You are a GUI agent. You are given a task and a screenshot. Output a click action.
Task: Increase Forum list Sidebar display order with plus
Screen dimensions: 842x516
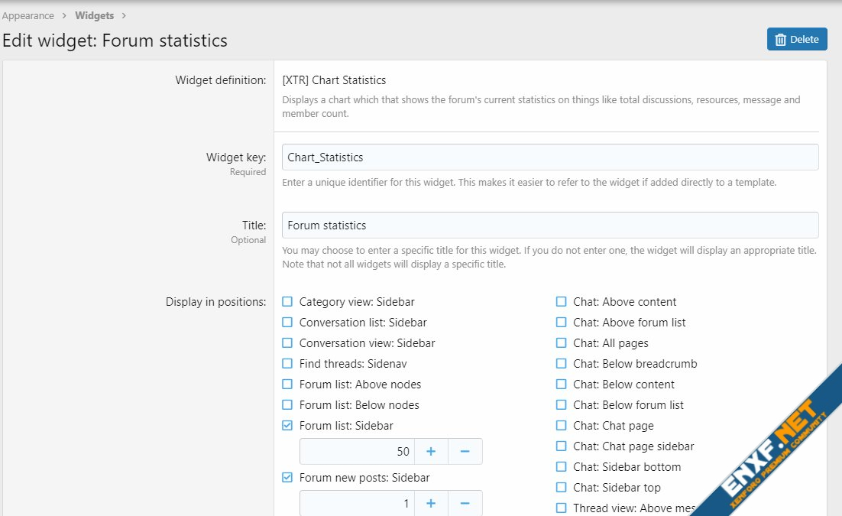tap(431, 452)
